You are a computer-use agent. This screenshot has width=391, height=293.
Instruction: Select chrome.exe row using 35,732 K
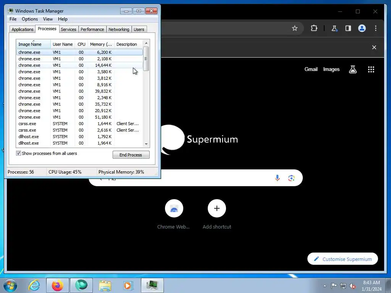[79, 104]
